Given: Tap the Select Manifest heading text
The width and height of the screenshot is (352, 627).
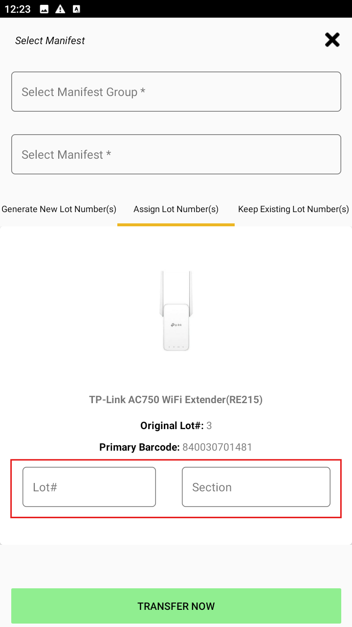Looking at the screenshot, I should pos(50,41).
